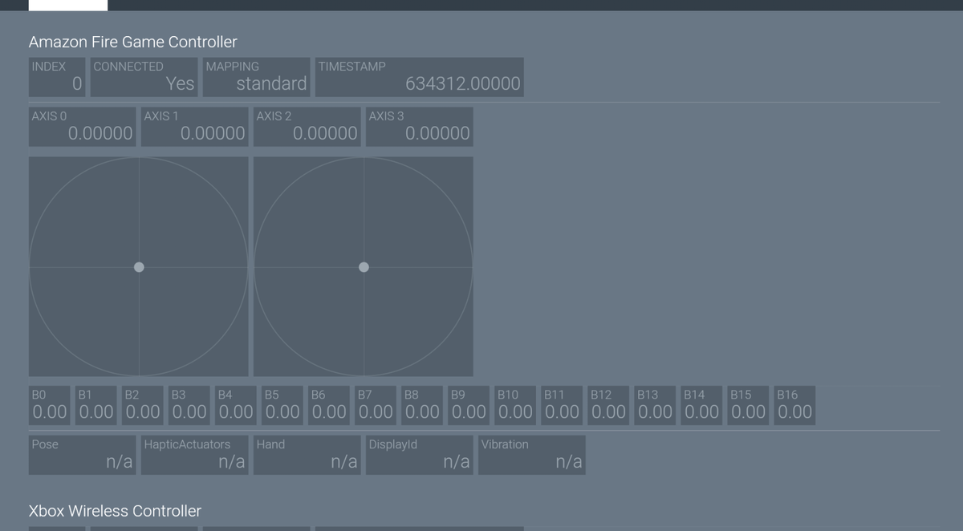
Task: Select the Pose n/a field
Action: point(83,455)
